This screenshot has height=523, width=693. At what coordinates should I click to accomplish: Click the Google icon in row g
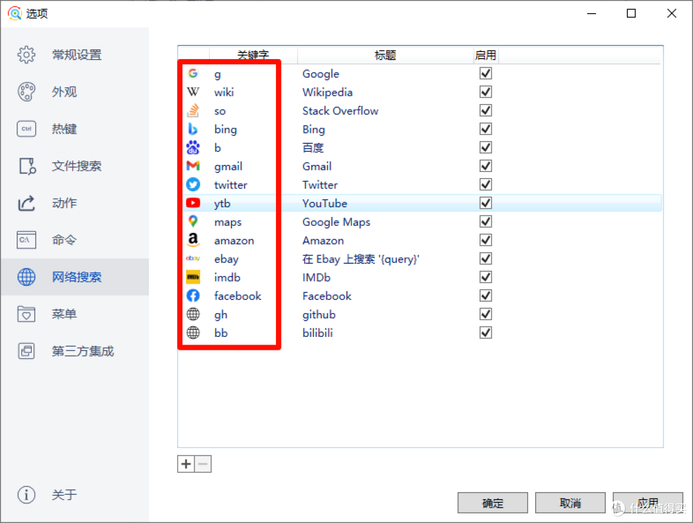click(193, 73)
